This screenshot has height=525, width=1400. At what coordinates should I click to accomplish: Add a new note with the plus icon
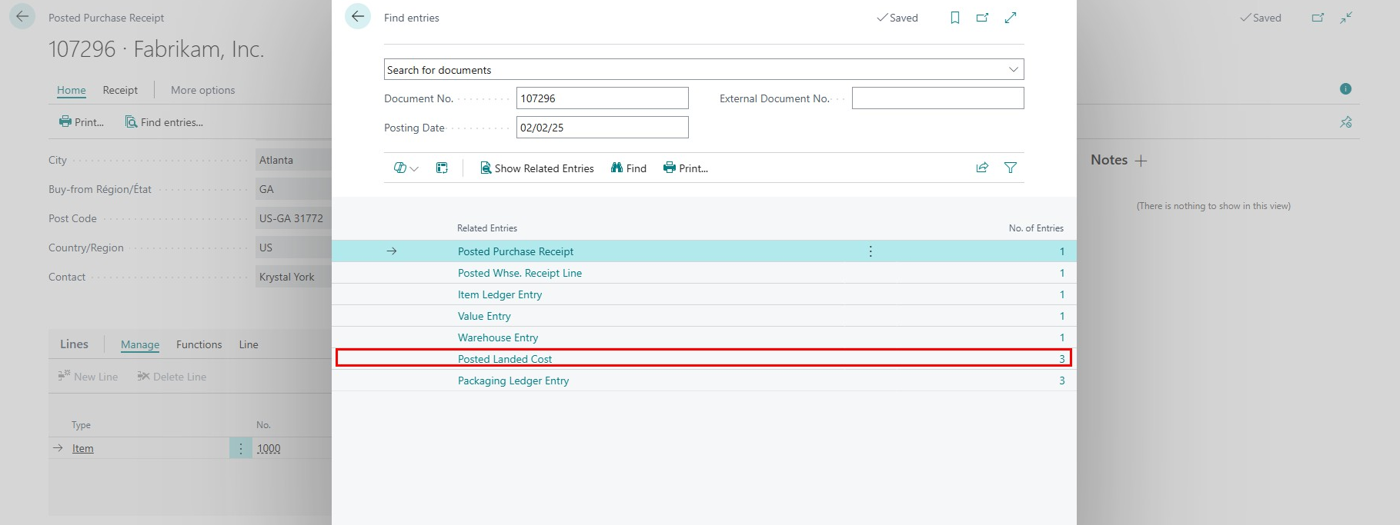pos(1141,161)
